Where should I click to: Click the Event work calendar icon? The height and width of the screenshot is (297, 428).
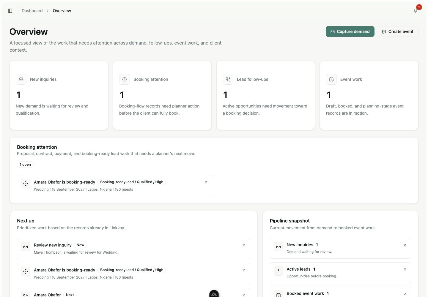pos(331,79)
